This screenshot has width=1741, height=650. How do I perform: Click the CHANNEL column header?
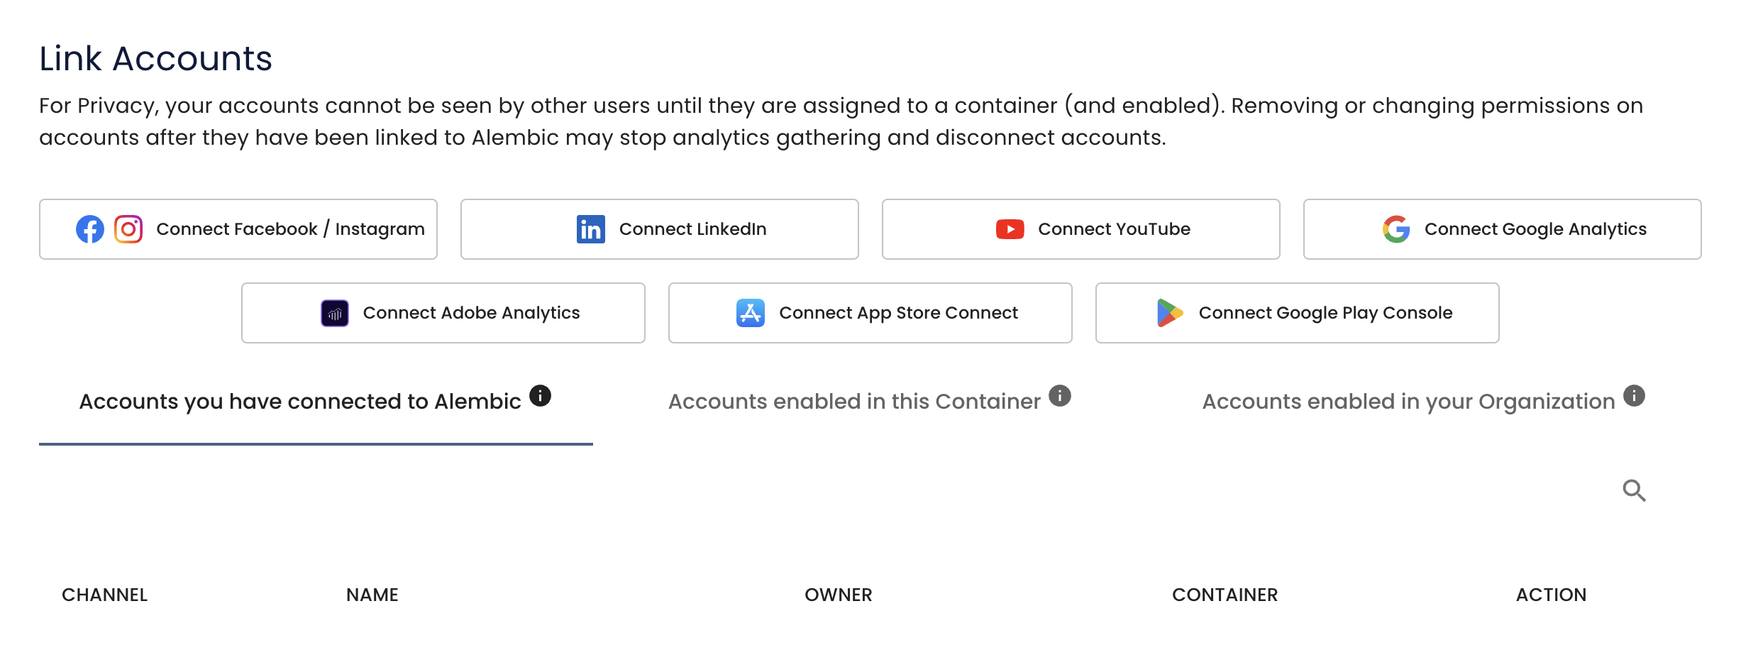(104, 595)
